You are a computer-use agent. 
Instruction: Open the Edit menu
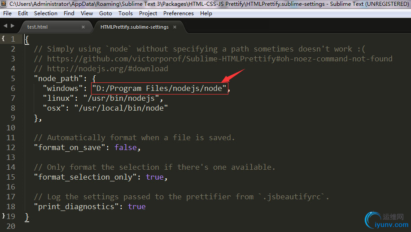click(x=23, y=13)
